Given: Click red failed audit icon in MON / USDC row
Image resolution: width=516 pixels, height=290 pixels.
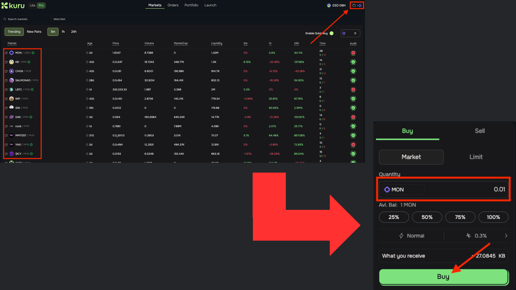Looking at the screenshot, I should 353,53.
